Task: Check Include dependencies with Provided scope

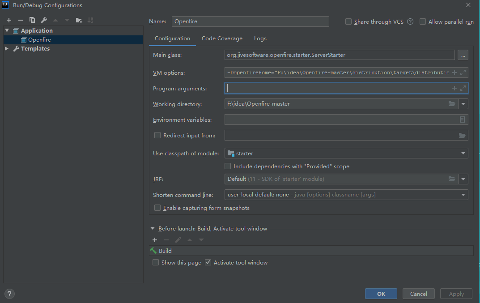Action: tap(227, 166)
